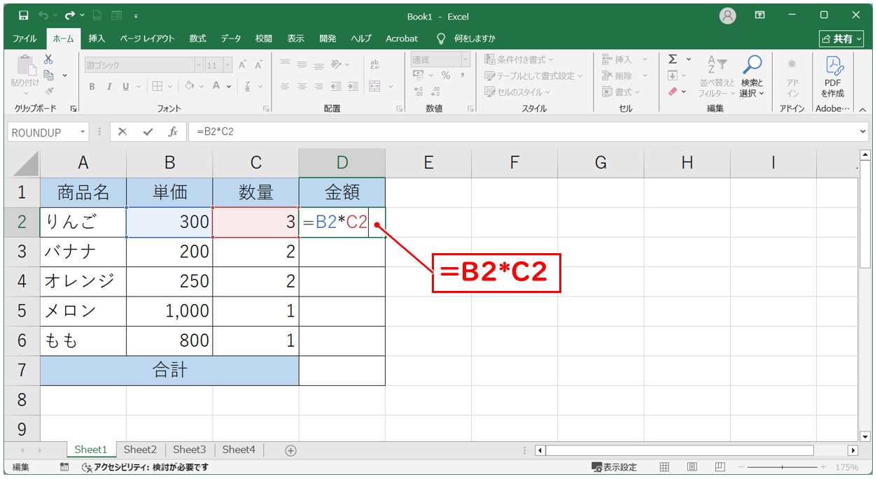The height and width of the screenshot is (479, 877).
Task: Select Normal view button in status bar
Action: (664, 467)
